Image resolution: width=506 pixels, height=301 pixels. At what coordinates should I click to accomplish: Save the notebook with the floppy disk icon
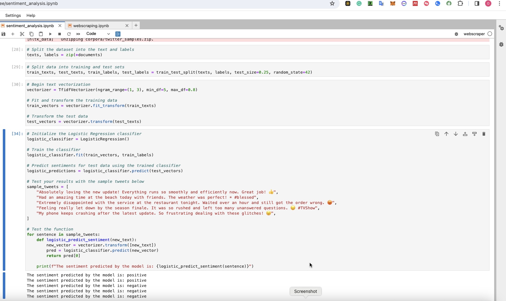(x=3, y=34)
